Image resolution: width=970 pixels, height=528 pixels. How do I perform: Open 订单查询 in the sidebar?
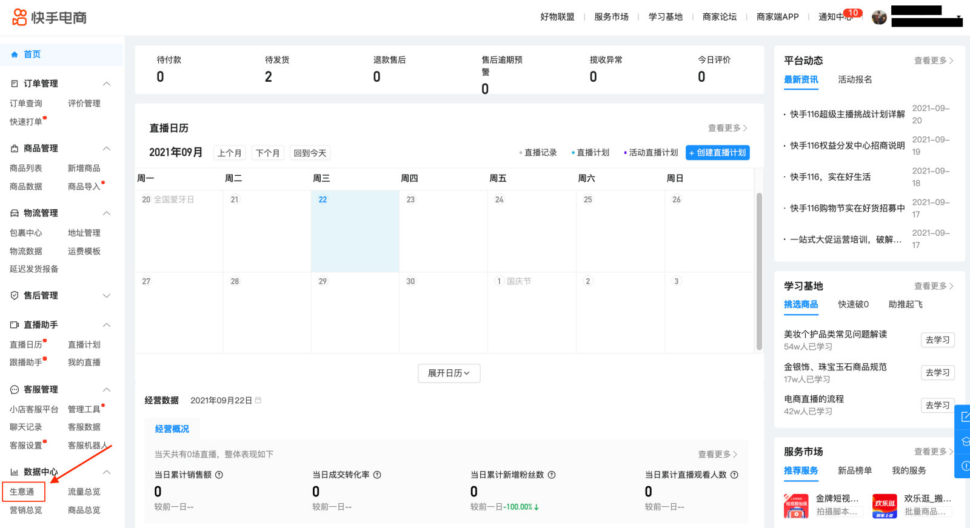26,104
